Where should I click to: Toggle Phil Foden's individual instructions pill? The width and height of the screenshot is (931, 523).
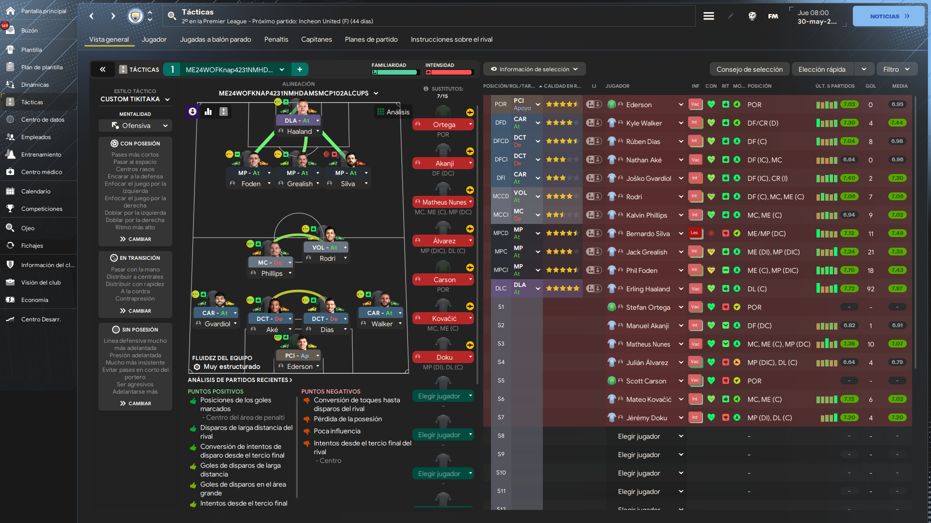tap(594, 270)
